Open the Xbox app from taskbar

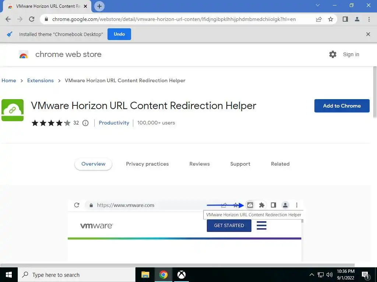182,275
